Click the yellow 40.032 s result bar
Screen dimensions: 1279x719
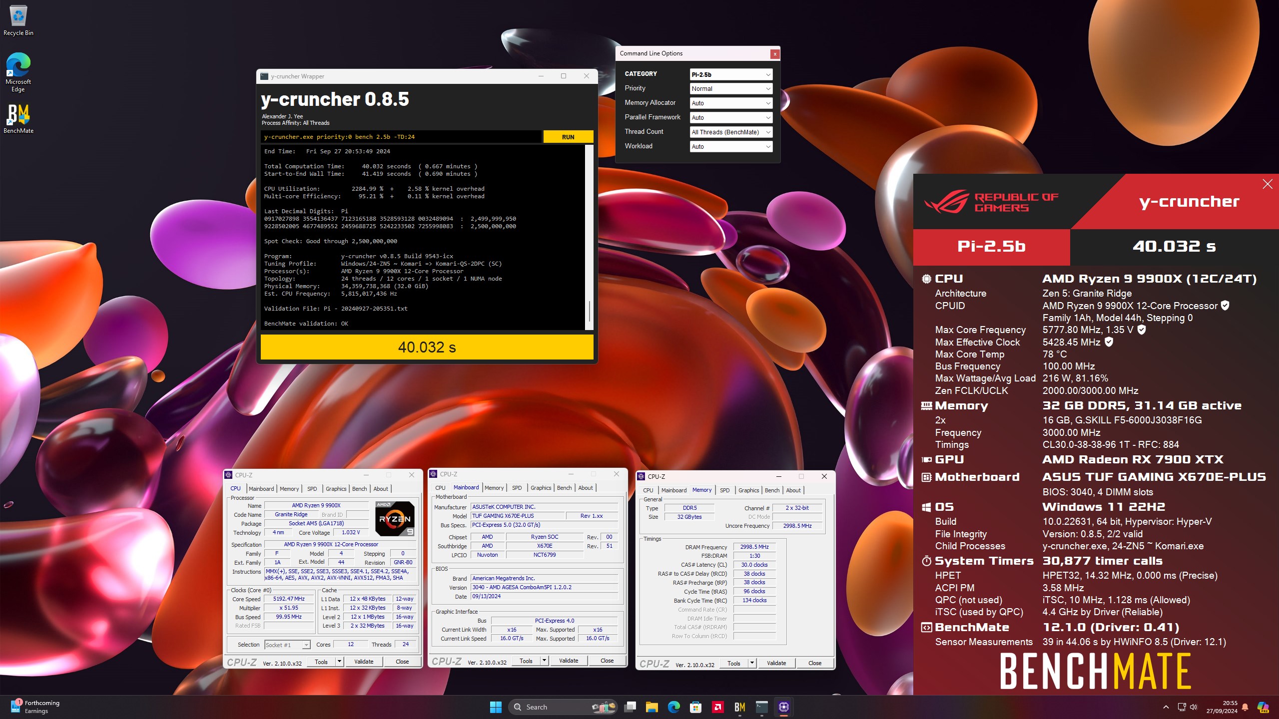(427, 347)
